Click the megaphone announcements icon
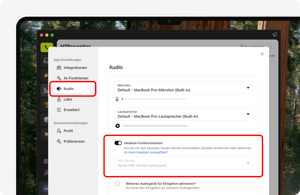Viewport: 300px width, 195px height. coord(275,34)
